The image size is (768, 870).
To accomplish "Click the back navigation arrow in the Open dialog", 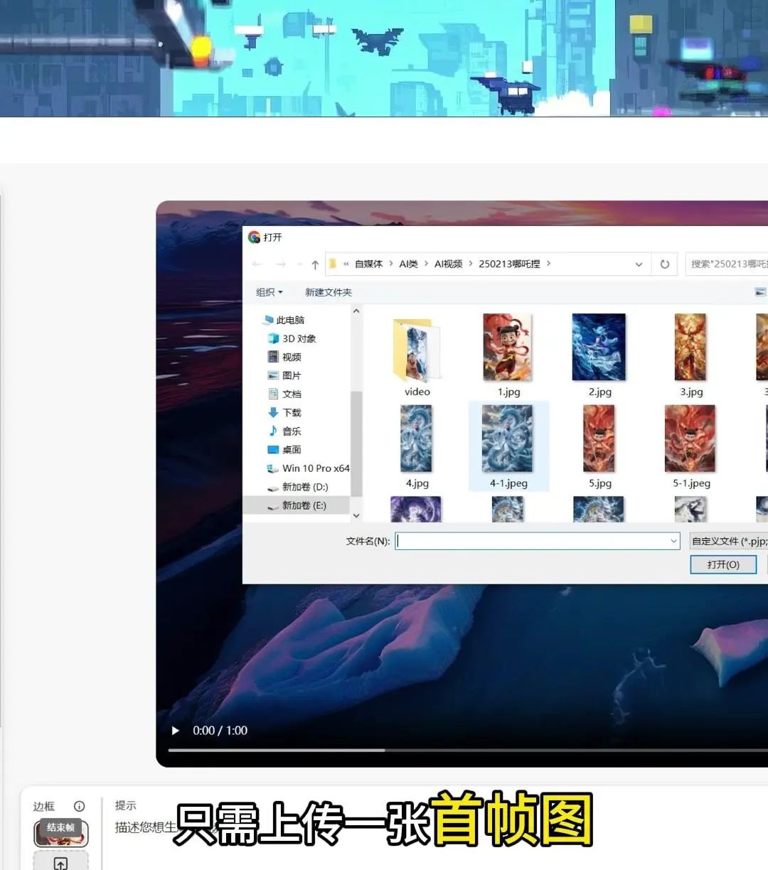I will pyautogui.click(x=257, y=264).
